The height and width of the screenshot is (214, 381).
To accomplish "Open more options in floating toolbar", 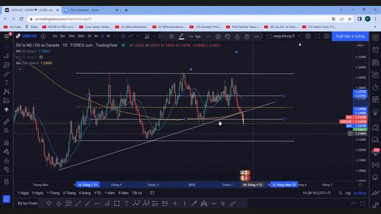I will (257, 36).
